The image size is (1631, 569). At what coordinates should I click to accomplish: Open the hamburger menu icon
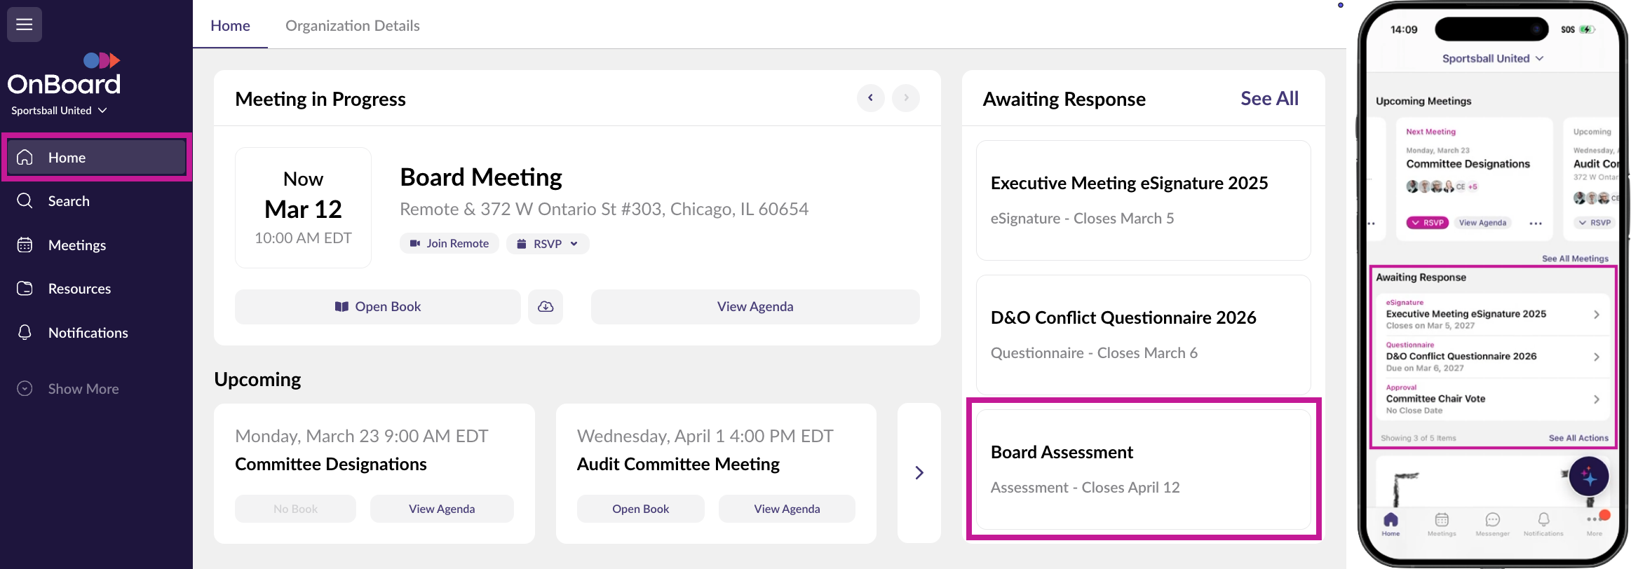point(25,25)
